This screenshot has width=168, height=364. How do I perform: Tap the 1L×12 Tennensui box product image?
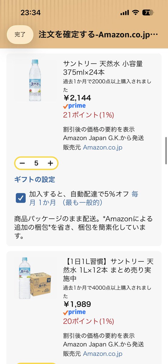tap(36, 279)
